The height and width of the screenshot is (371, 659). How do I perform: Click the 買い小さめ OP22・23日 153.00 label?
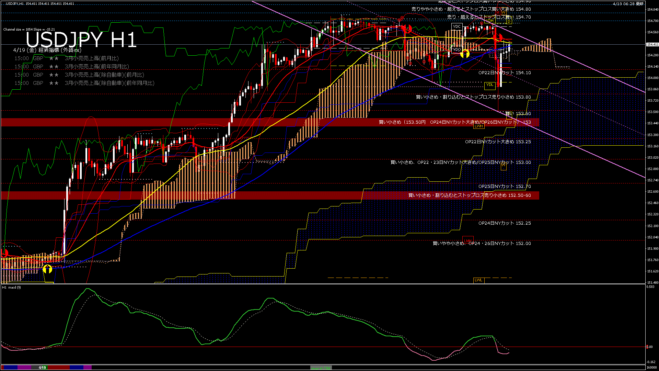pyautogui.click(x=461, y=162)
